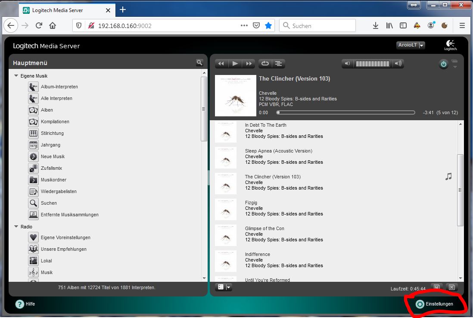This screenshot has width=473, height=318.
Task: Click the address bar URL
Action: (x=124, y=26)
